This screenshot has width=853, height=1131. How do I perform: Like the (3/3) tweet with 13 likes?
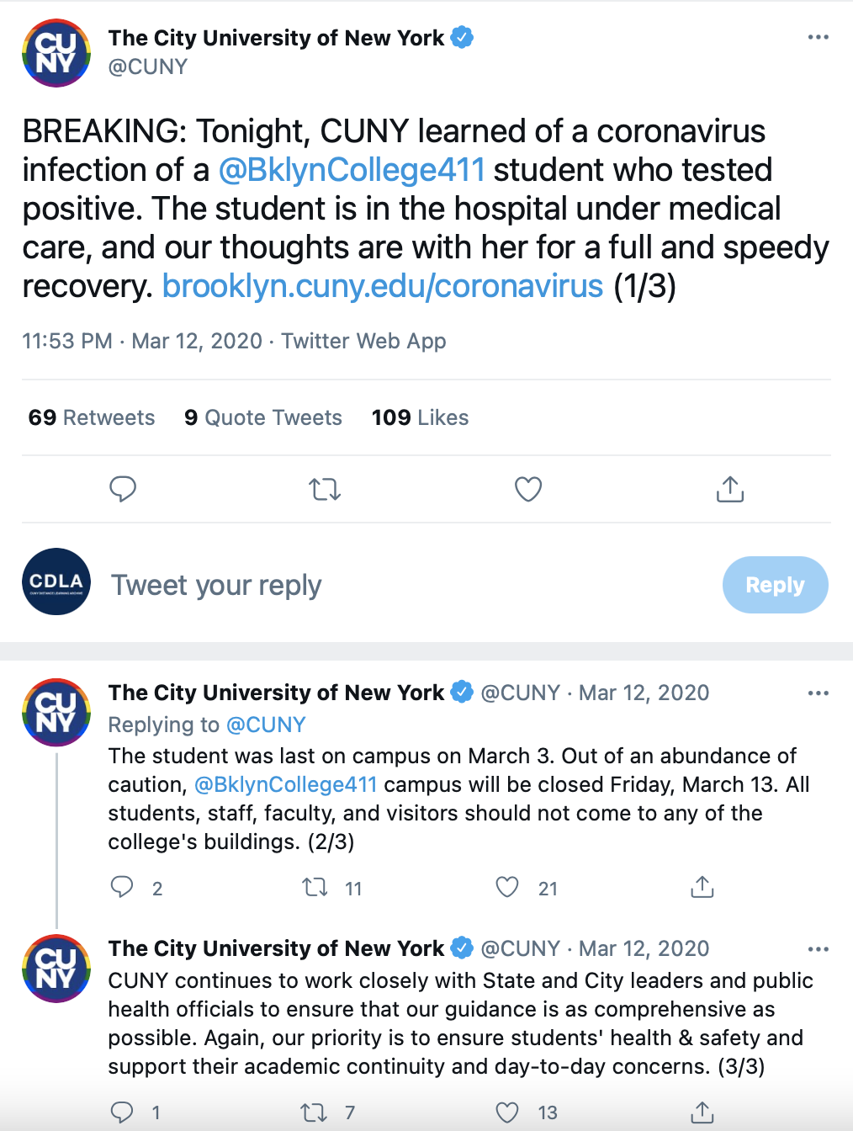(x=507, y=1112)
